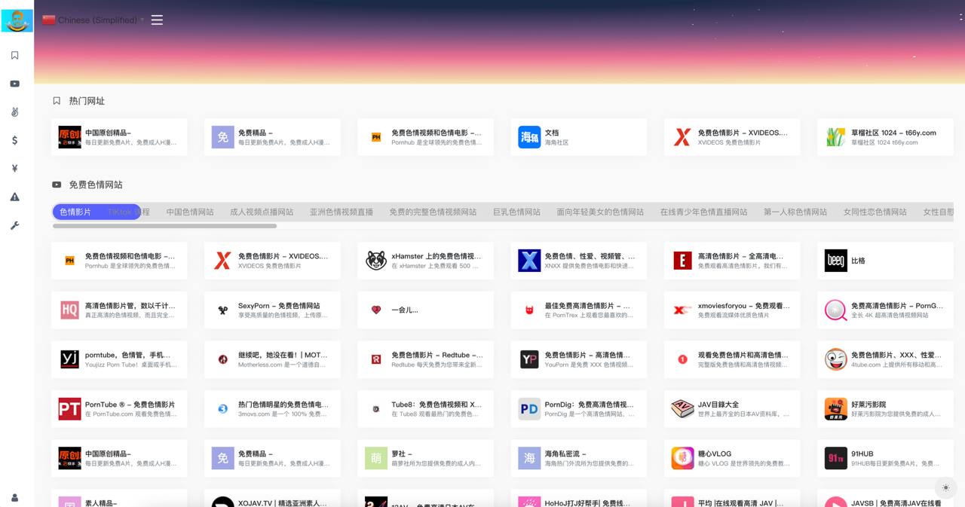
Task: Click the horizontal scrollbar under the category tabs
Action: (x=164, y=226)
